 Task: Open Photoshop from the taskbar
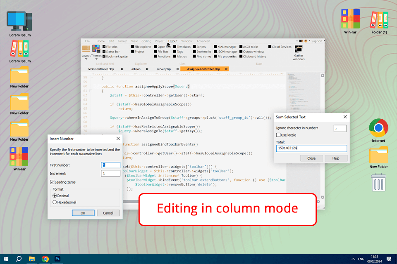point(57,259)
